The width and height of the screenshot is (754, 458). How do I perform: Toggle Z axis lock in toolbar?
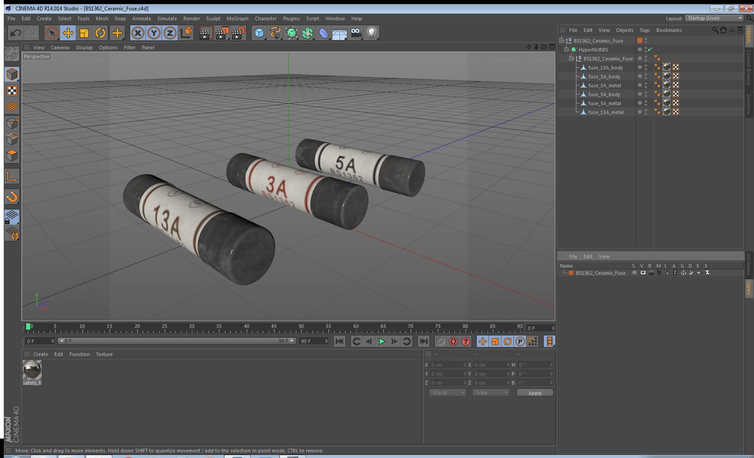170,33
